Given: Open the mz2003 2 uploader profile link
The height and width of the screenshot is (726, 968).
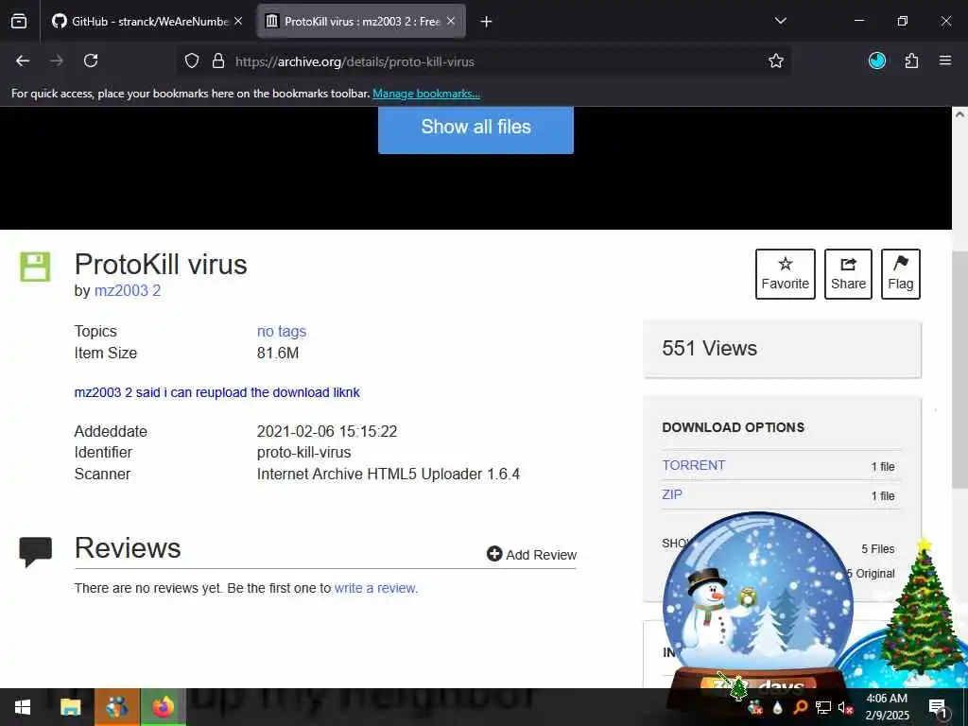Looking at the screenshot, I should [x=128, y=291].
